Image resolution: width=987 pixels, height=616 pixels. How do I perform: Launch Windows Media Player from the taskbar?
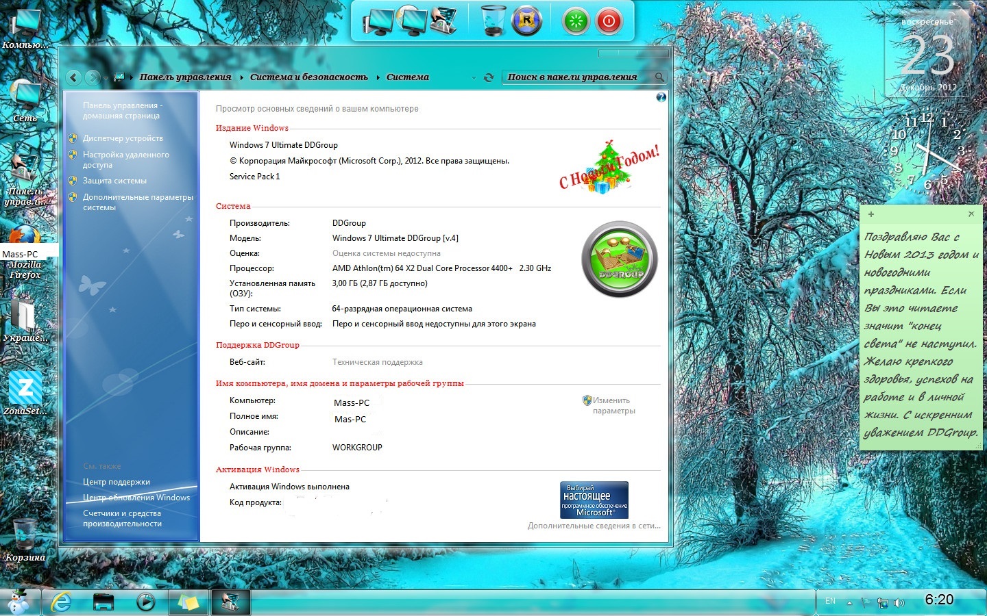point(146,602)
